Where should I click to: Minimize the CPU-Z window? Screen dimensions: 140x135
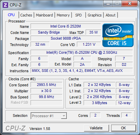(x=108, y=4)
